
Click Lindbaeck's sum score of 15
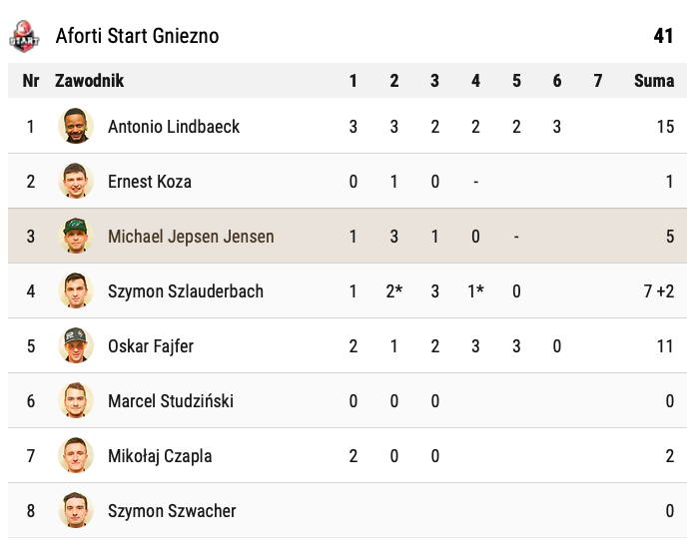click(x=665, y=127)
